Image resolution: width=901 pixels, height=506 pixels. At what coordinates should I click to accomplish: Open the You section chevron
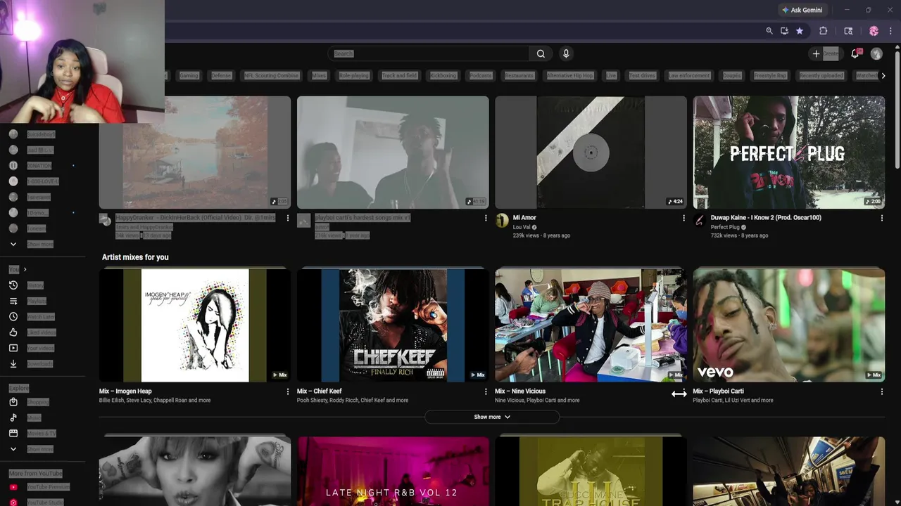point(25,269)
